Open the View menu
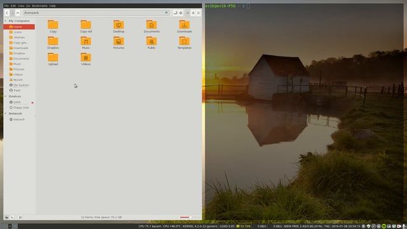Screen dimensions: 407x229 (x=21, y=6)
